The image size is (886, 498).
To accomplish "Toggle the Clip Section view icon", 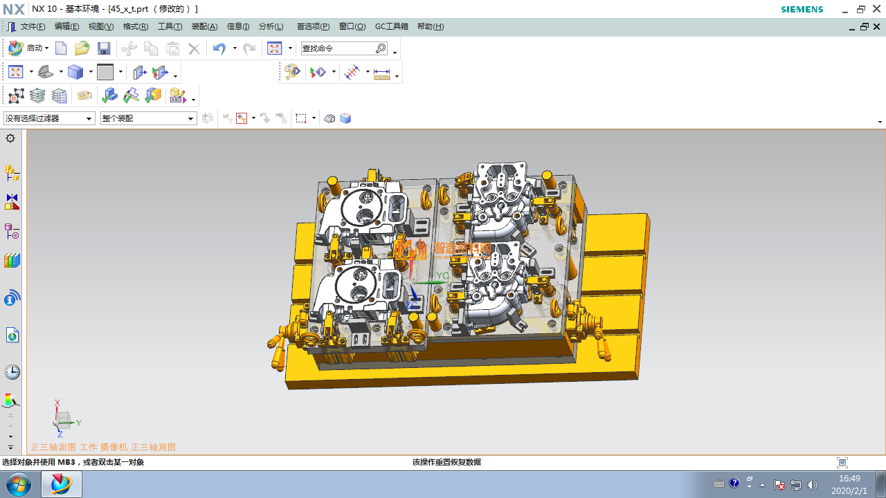I will (x=139, y=72).
